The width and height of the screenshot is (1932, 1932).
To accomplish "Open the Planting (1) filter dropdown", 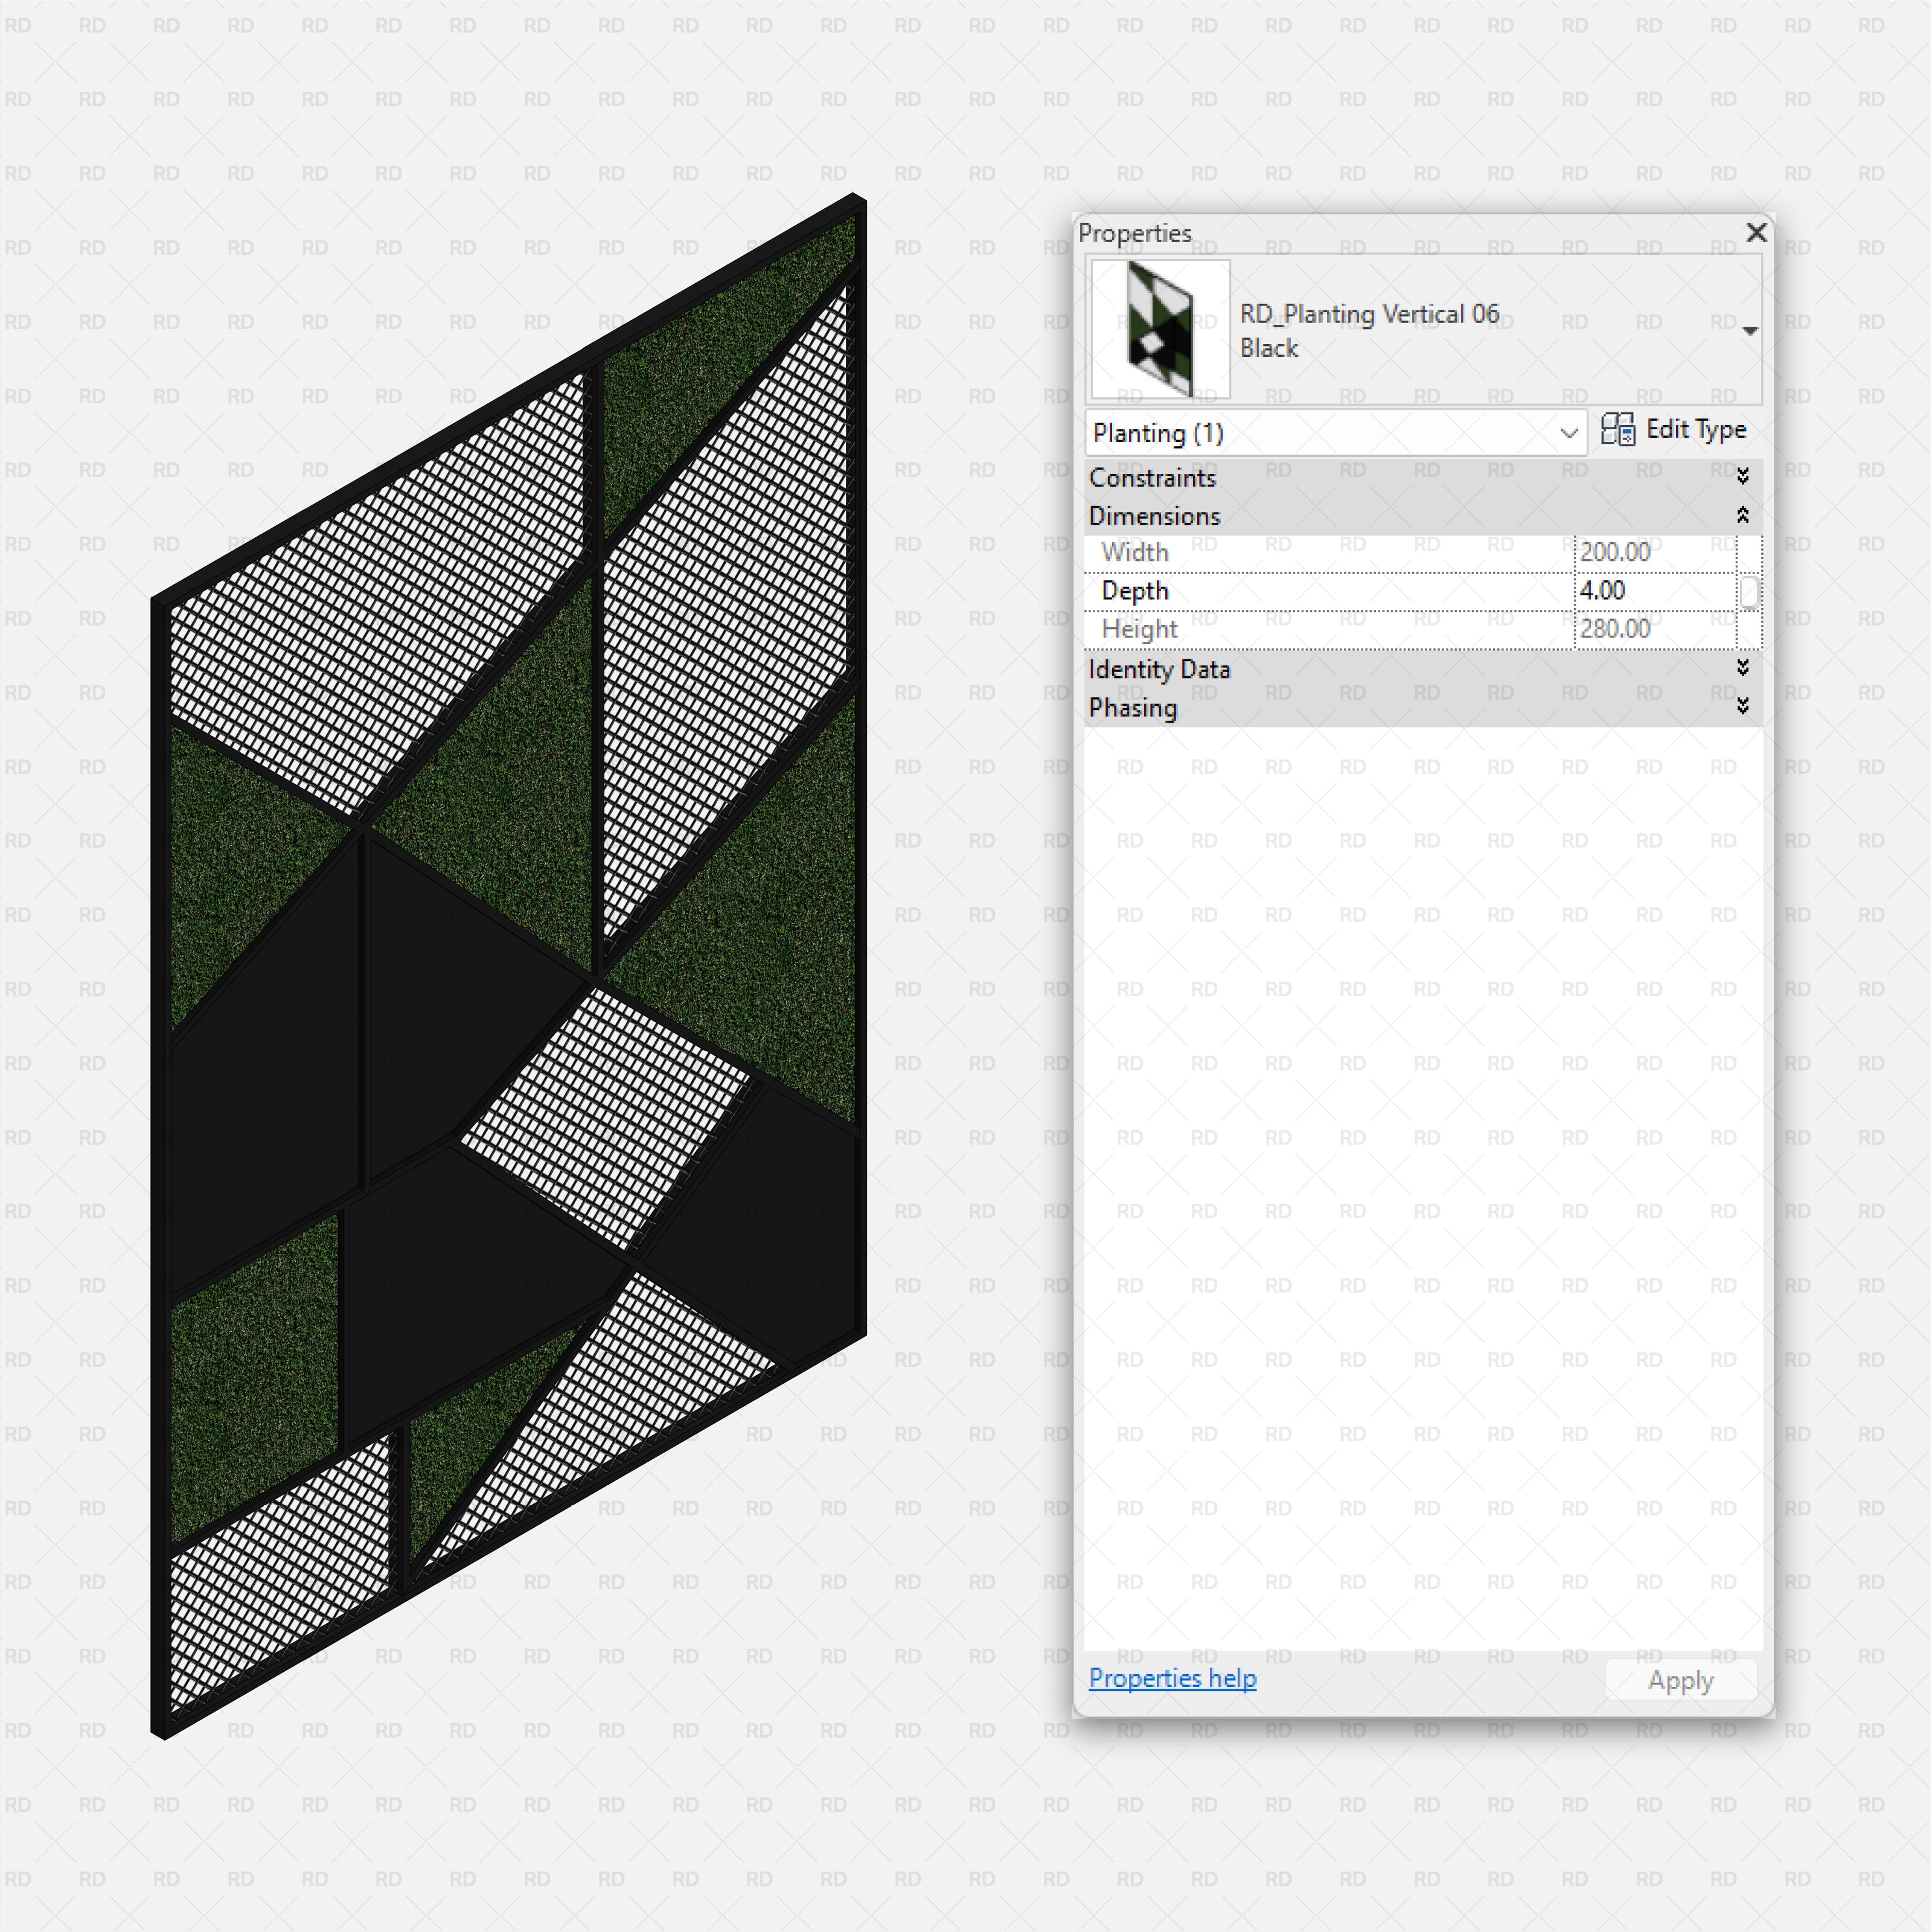I will [x=1568, y=433].
